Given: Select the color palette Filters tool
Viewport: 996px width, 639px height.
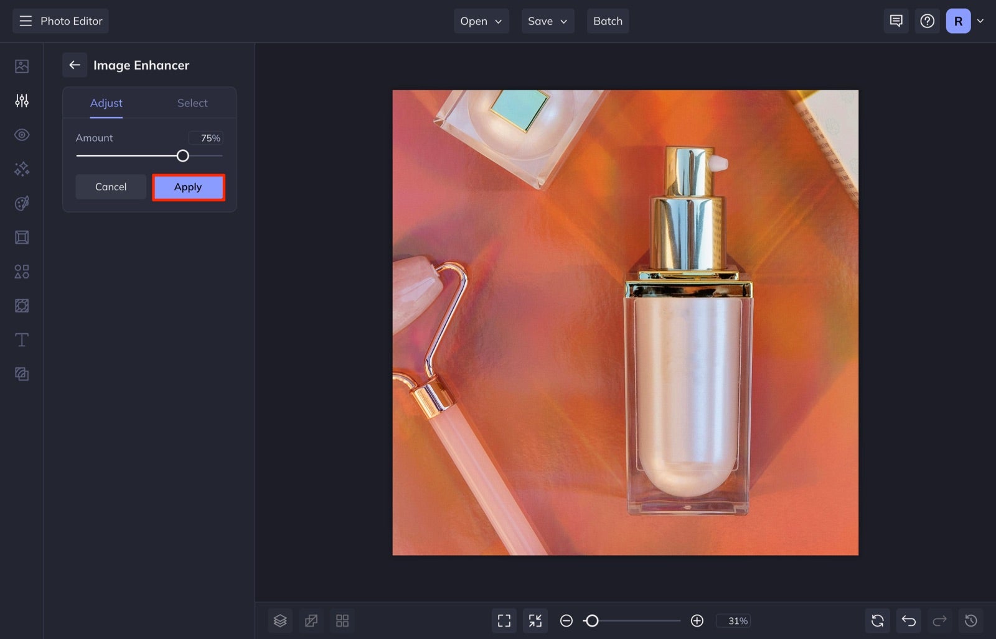Looking at the screenshot, I should tap(22, 203).
